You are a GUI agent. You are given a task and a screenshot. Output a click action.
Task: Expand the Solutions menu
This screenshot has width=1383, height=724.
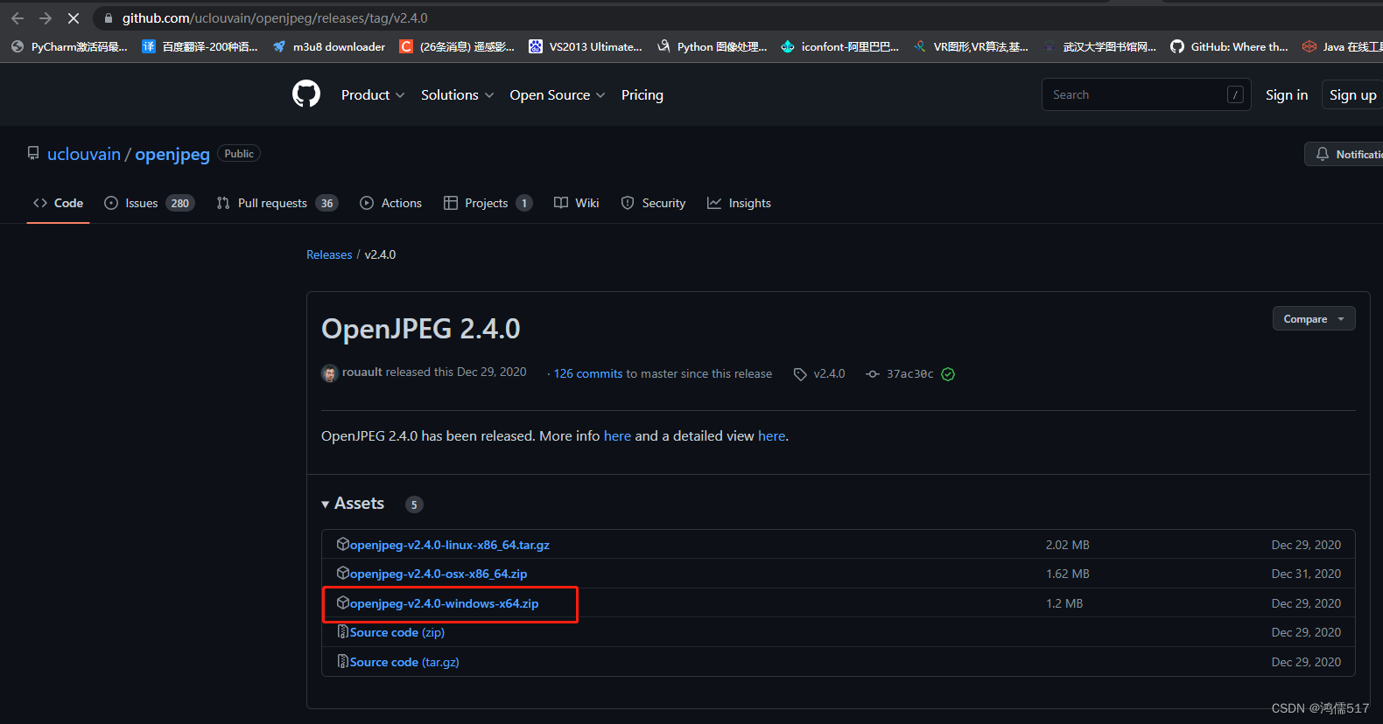[x=457, y=95]
